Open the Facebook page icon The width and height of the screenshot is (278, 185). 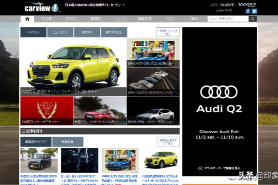248,11
